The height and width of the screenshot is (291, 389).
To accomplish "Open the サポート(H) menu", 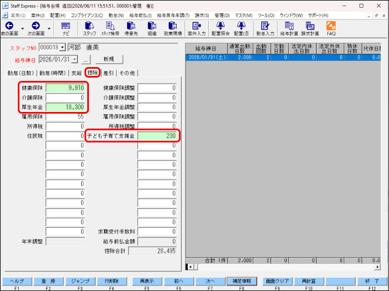I will 318,16.
